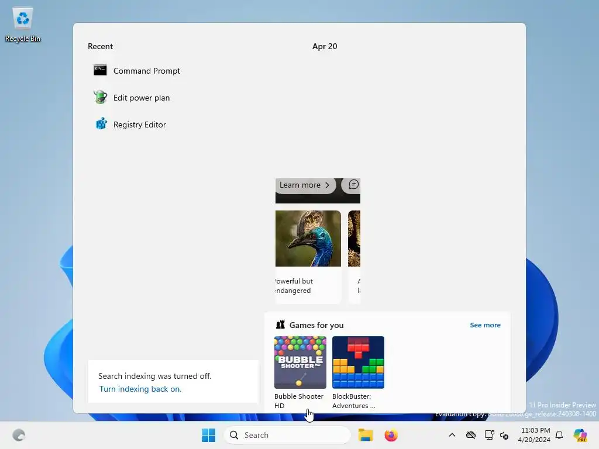Click the widgets icon at taskbar left
The height and width of the screenshot is (449, 599).
click(19, 435)
